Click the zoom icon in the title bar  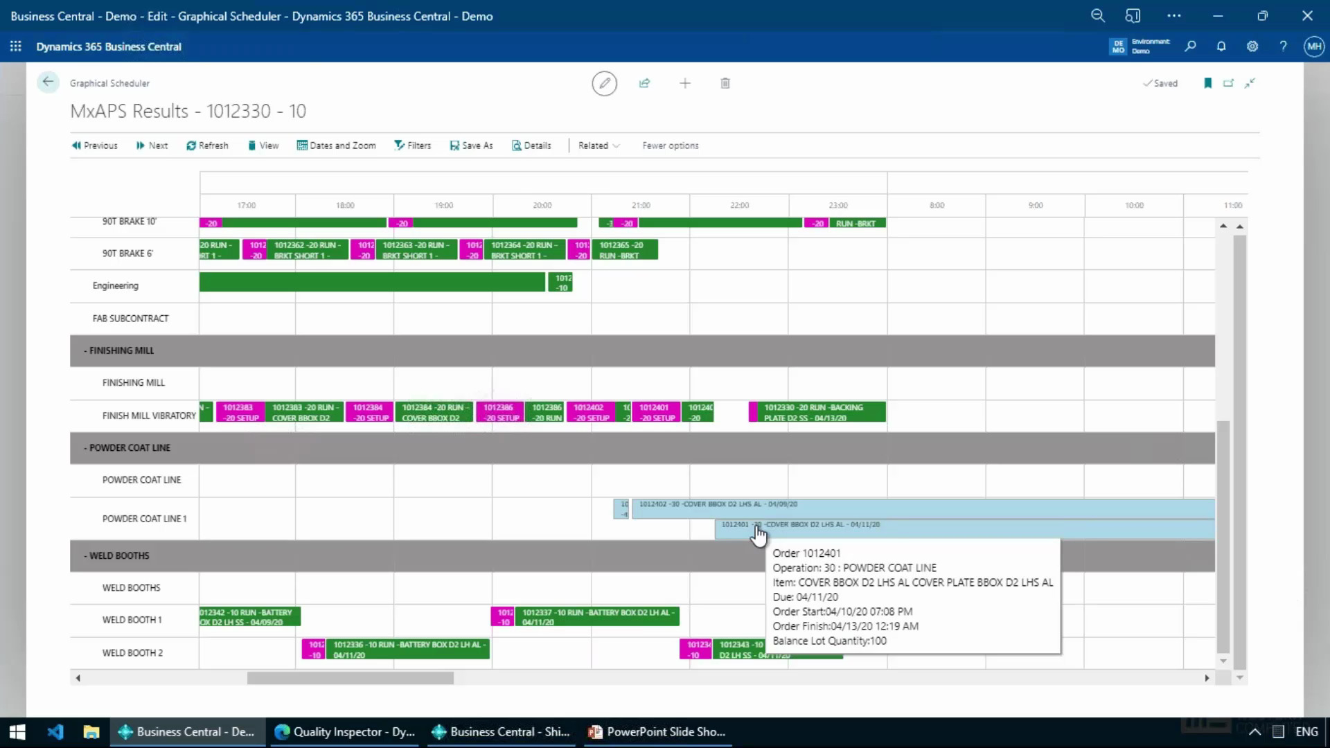(x=1097, y=15)
